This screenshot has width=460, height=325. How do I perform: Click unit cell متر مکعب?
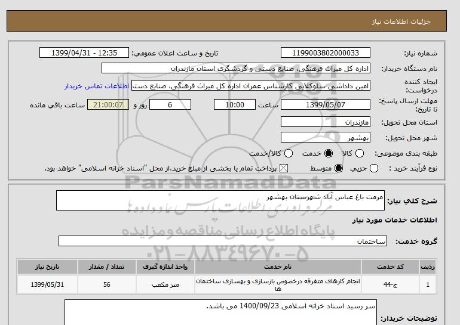point(165,284)
